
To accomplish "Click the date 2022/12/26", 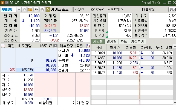I will tap(75, 40).
